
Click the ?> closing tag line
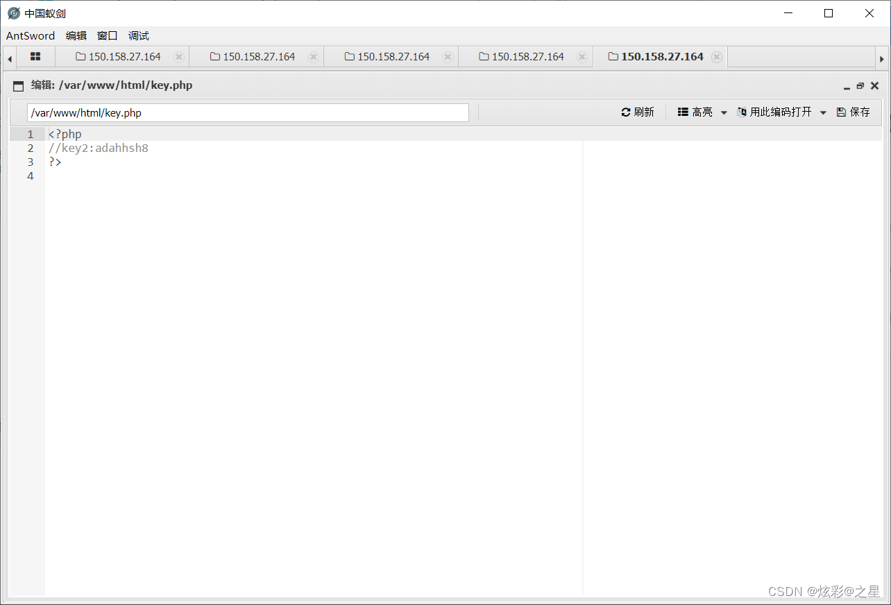(x=55, y=162)
